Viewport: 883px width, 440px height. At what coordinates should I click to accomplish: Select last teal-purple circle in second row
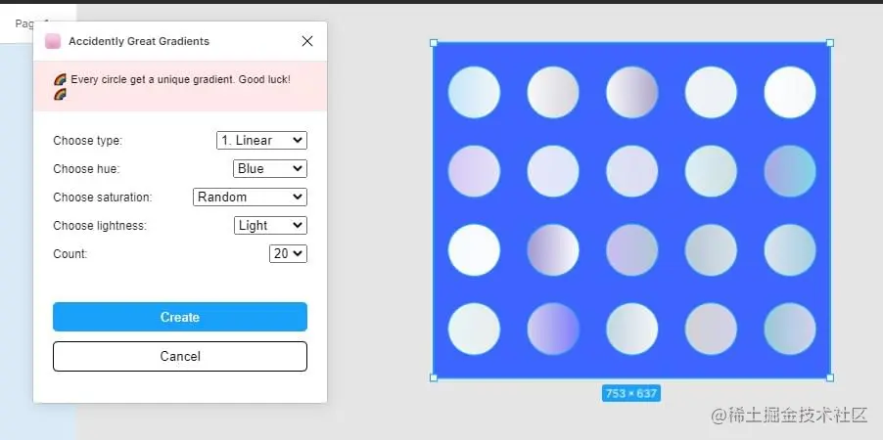click(790, 171)
